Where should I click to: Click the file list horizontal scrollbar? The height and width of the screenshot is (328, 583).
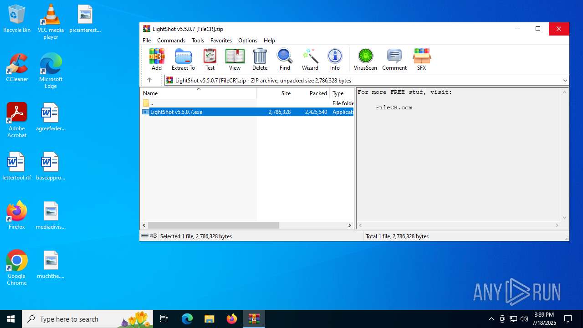pyautogui.click(x=213, y=225)
